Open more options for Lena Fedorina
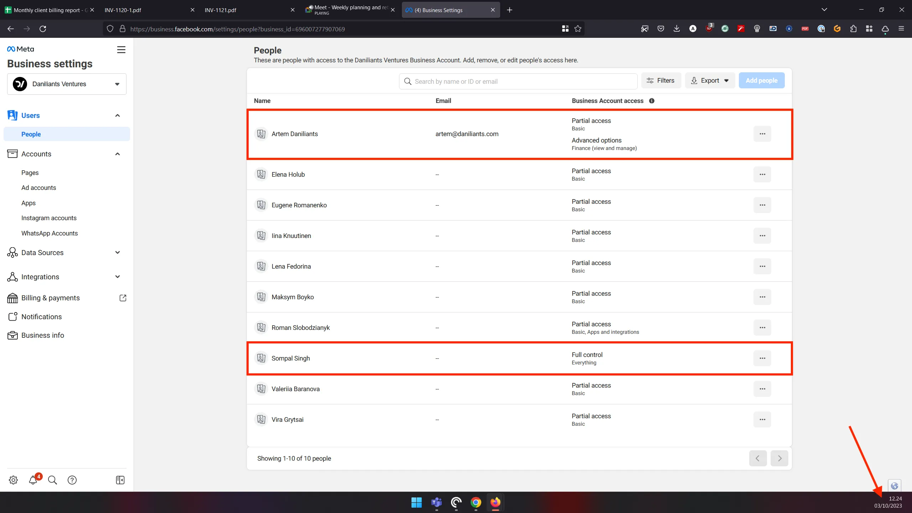The image size is (912, 513). (x=762, y=266)
